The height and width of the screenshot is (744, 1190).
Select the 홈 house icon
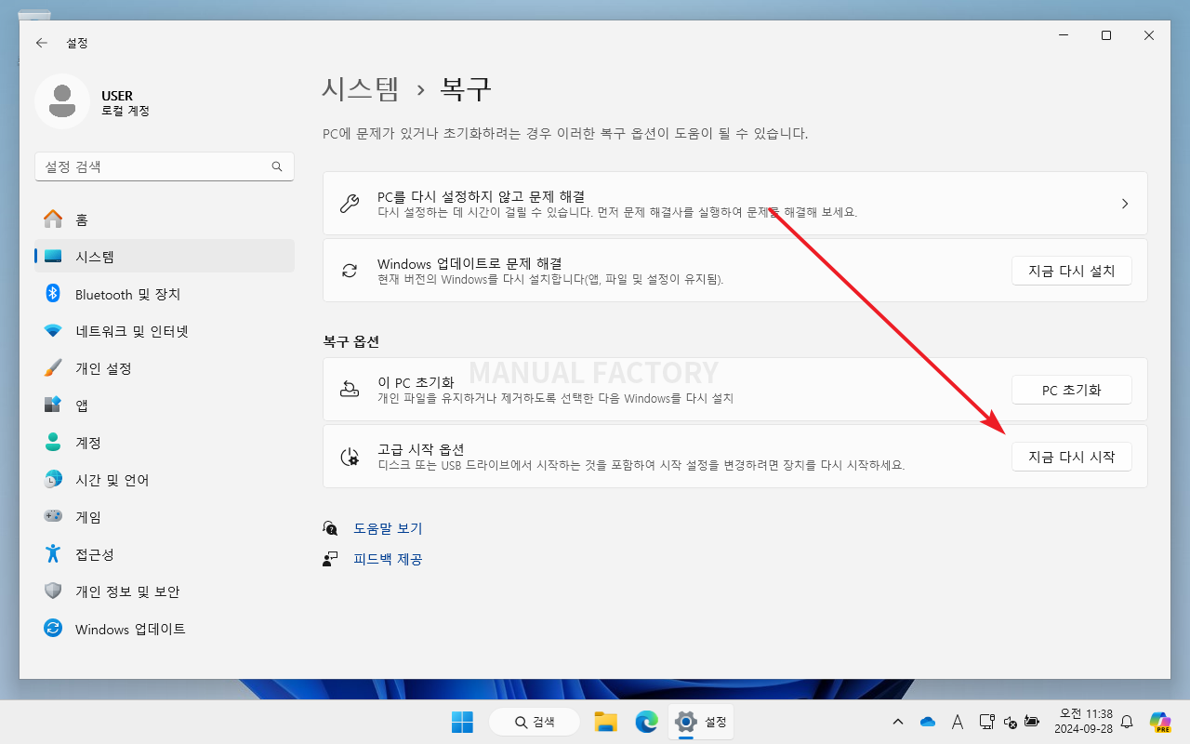tap(53, 219)
